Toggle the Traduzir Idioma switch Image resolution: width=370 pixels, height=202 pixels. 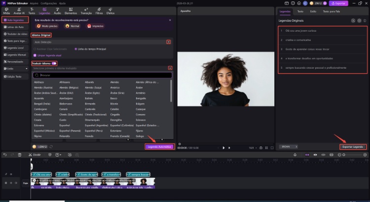pos(54,63)
